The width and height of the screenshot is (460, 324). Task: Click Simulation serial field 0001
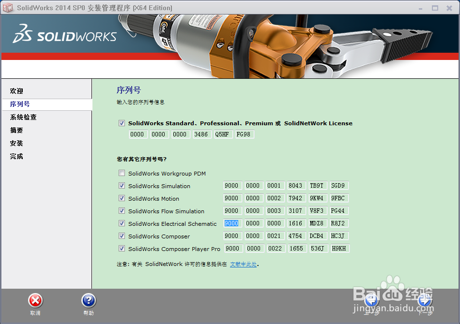(275, 186)
